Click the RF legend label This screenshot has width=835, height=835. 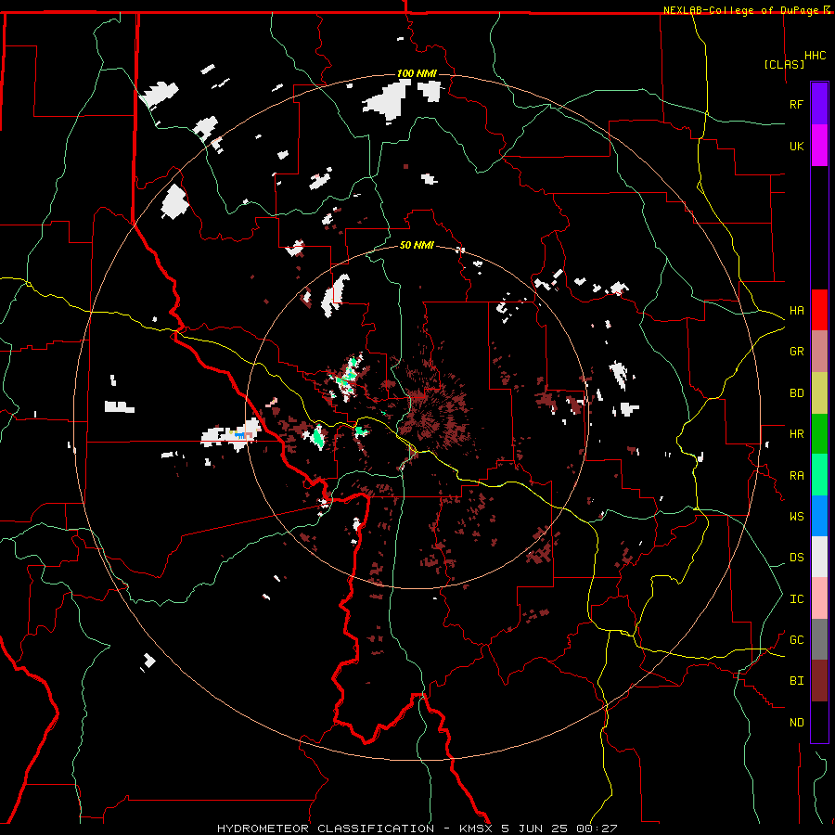[796, 104]
